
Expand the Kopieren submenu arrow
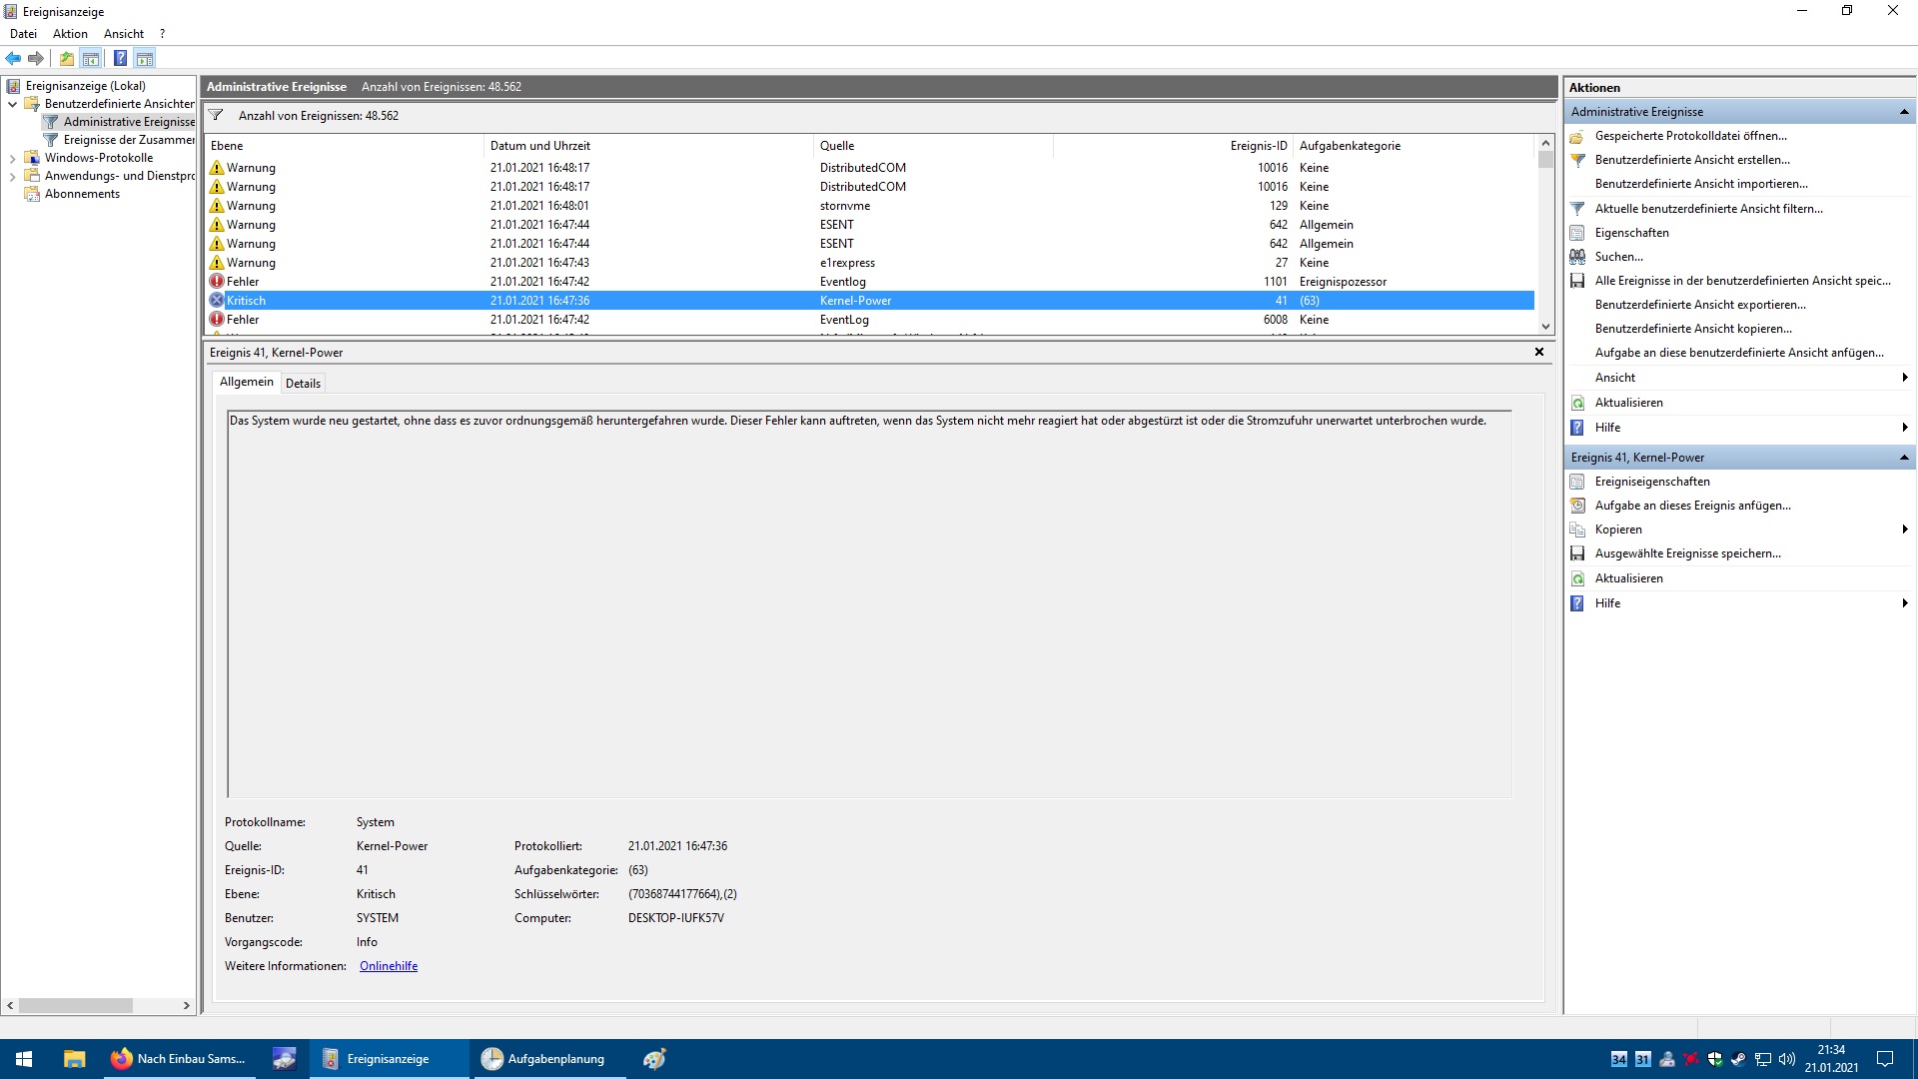click(x=1905, y=530)
